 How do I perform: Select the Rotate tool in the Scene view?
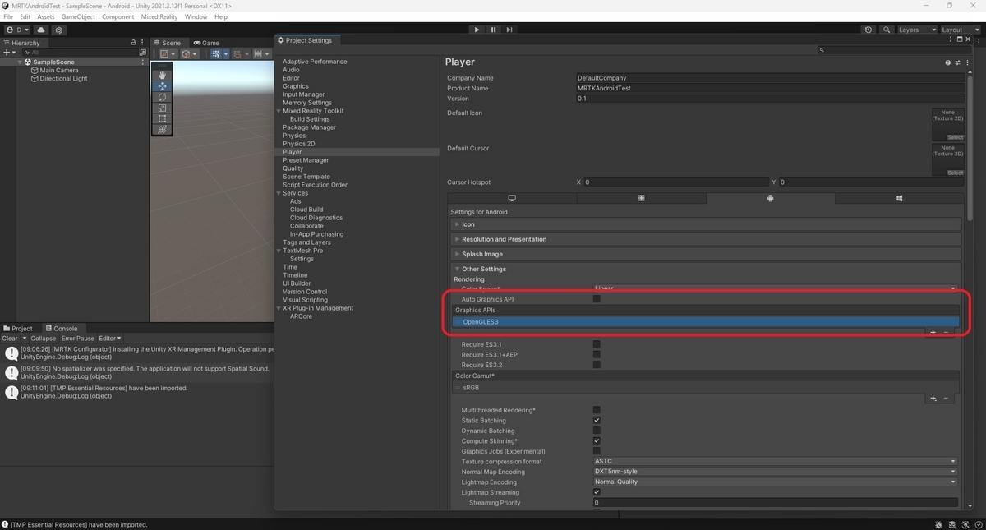pos(162,97)
